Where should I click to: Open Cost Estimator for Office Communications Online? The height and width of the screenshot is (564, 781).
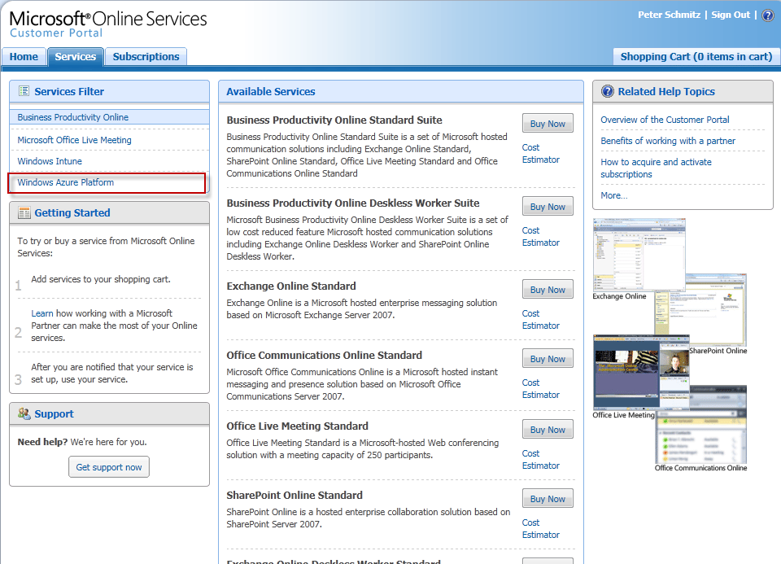coord(540,389)
